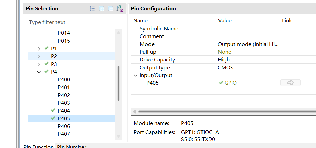Image resolution: width=316 pixels, height=148 pixels.
Task: Select pin P015 in the tree
Action: [64, 41]
